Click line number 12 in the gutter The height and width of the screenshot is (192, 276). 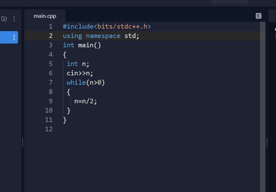[x=49, y=129]
